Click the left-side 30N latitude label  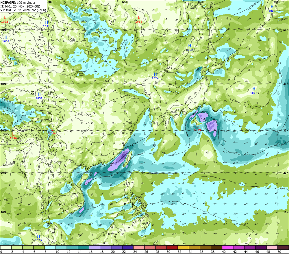(x=3, y=131)
